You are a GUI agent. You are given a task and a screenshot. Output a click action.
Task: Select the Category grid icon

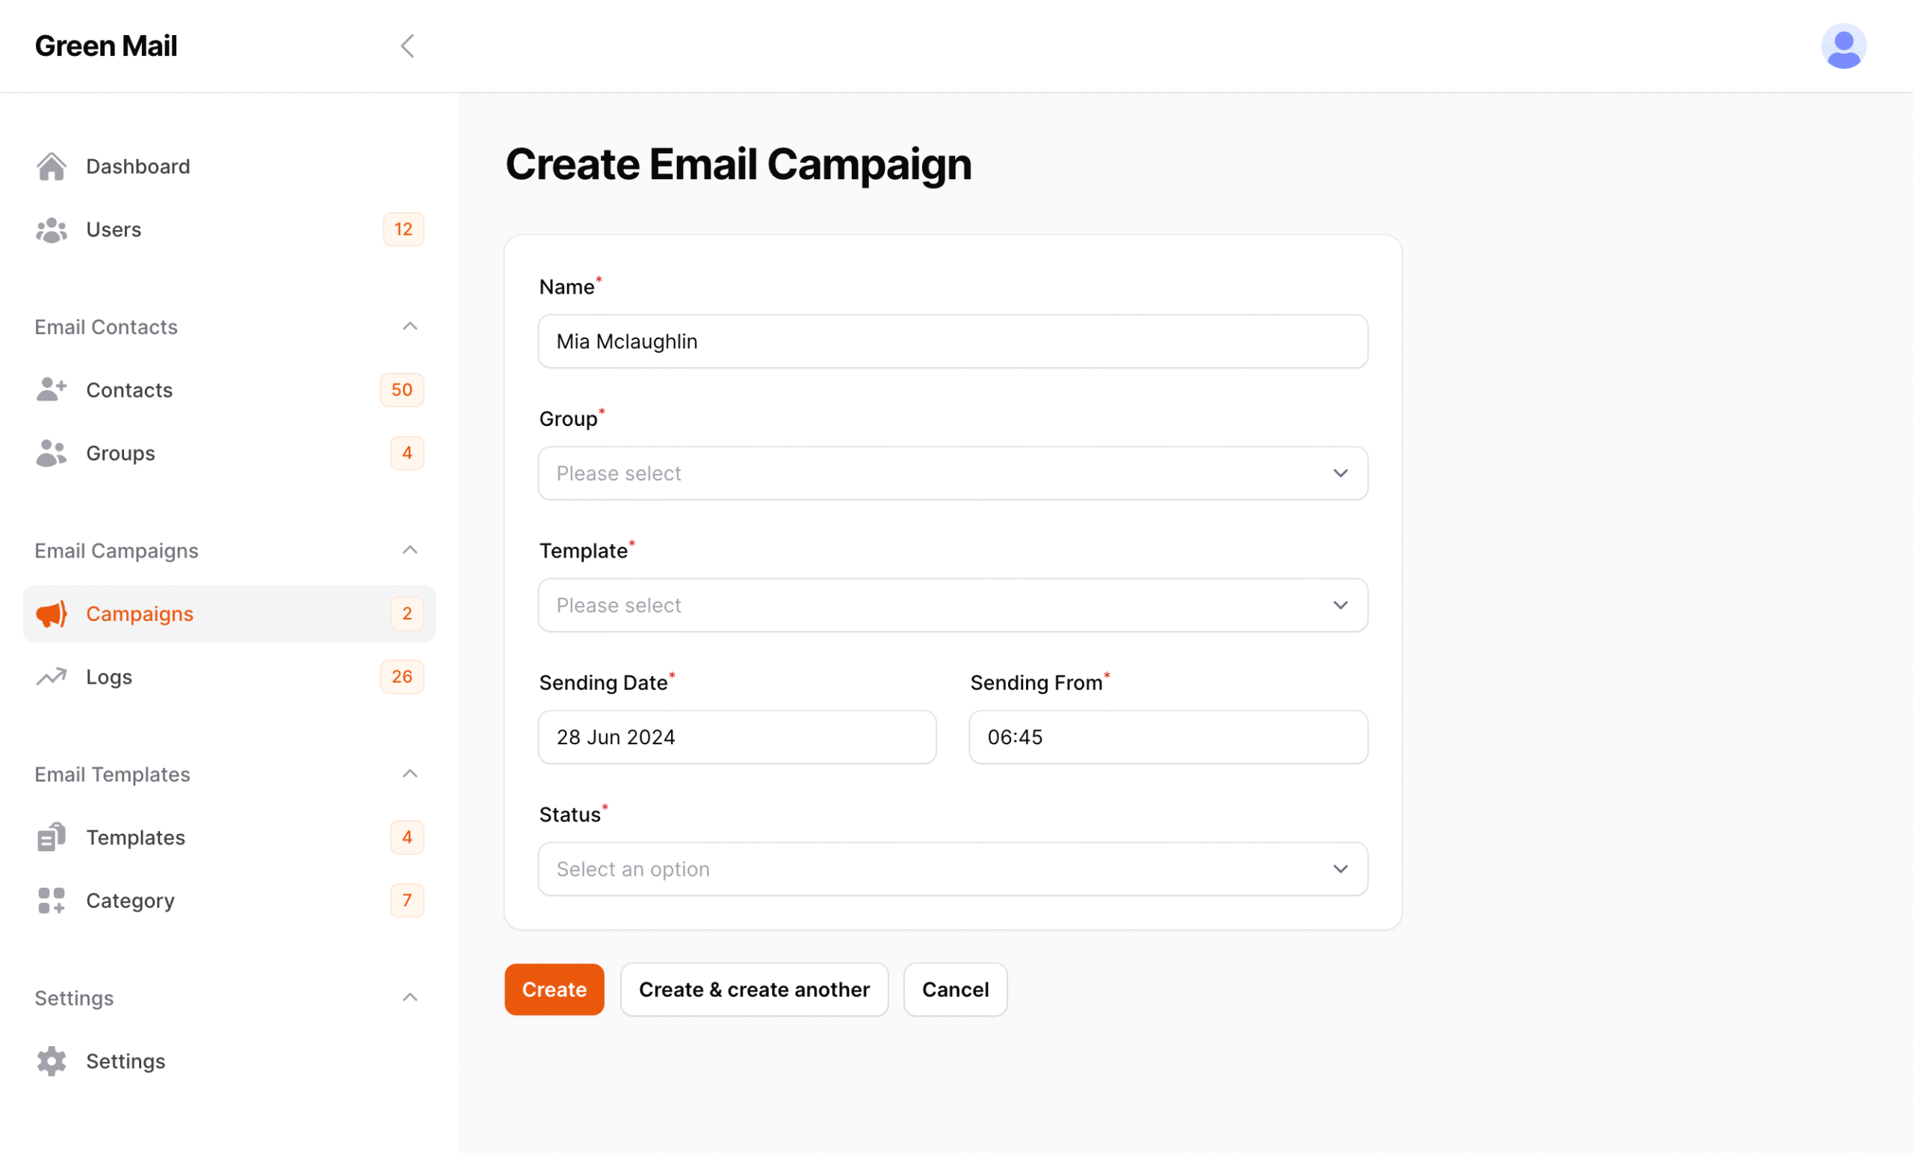tap(52, 900)
